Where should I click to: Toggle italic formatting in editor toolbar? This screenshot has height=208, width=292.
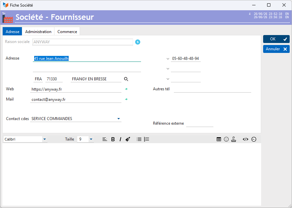(x=120, y=139)
